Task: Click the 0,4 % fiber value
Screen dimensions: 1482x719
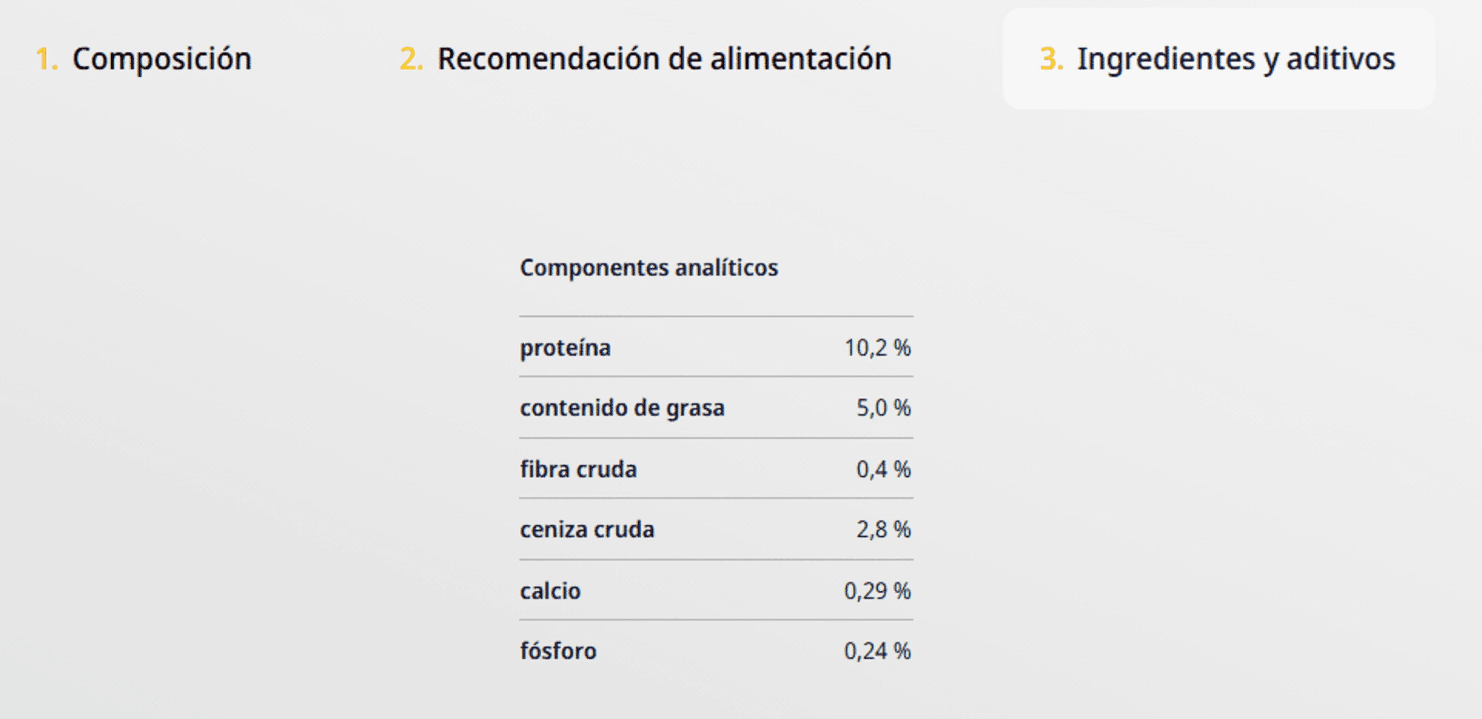Action: pos(884,470)
